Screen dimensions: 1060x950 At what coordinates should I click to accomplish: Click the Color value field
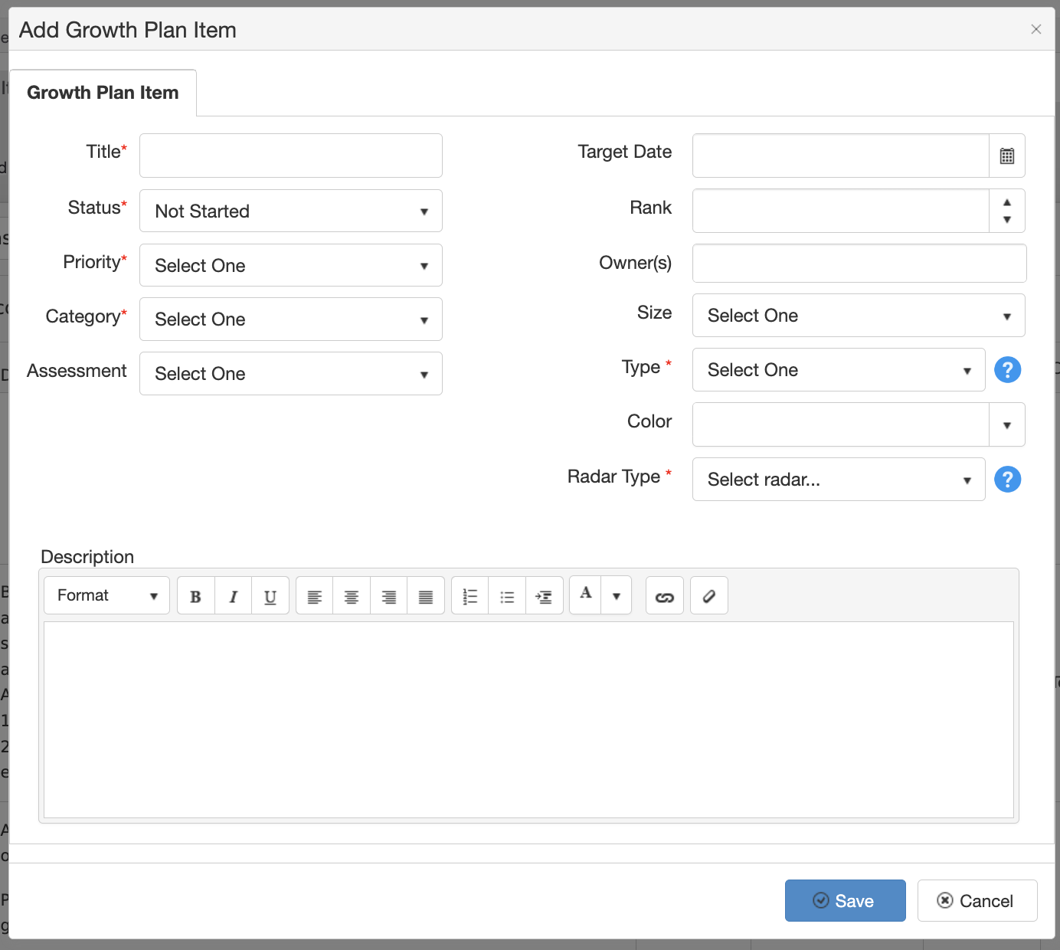click(841, 425)
